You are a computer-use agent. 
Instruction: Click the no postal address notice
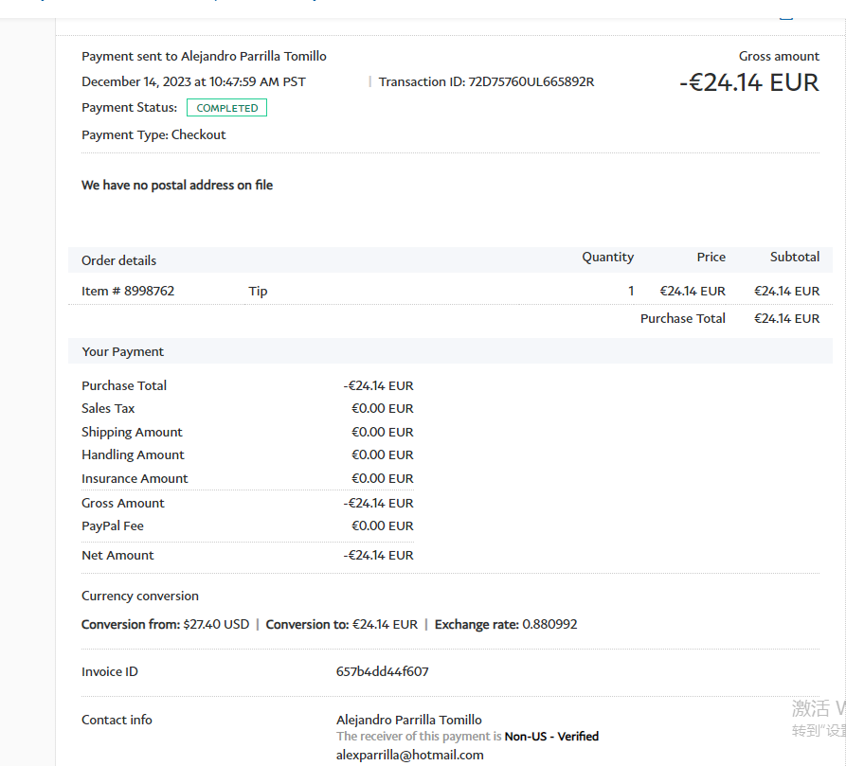coord(177,185)
